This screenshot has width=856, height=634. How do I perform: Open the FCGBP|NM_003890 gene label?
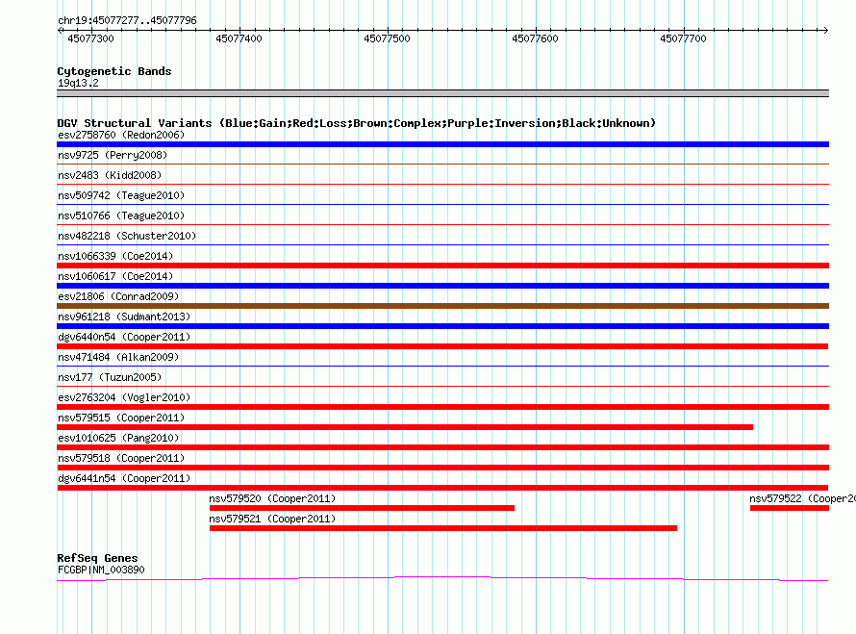pos(101,570)
